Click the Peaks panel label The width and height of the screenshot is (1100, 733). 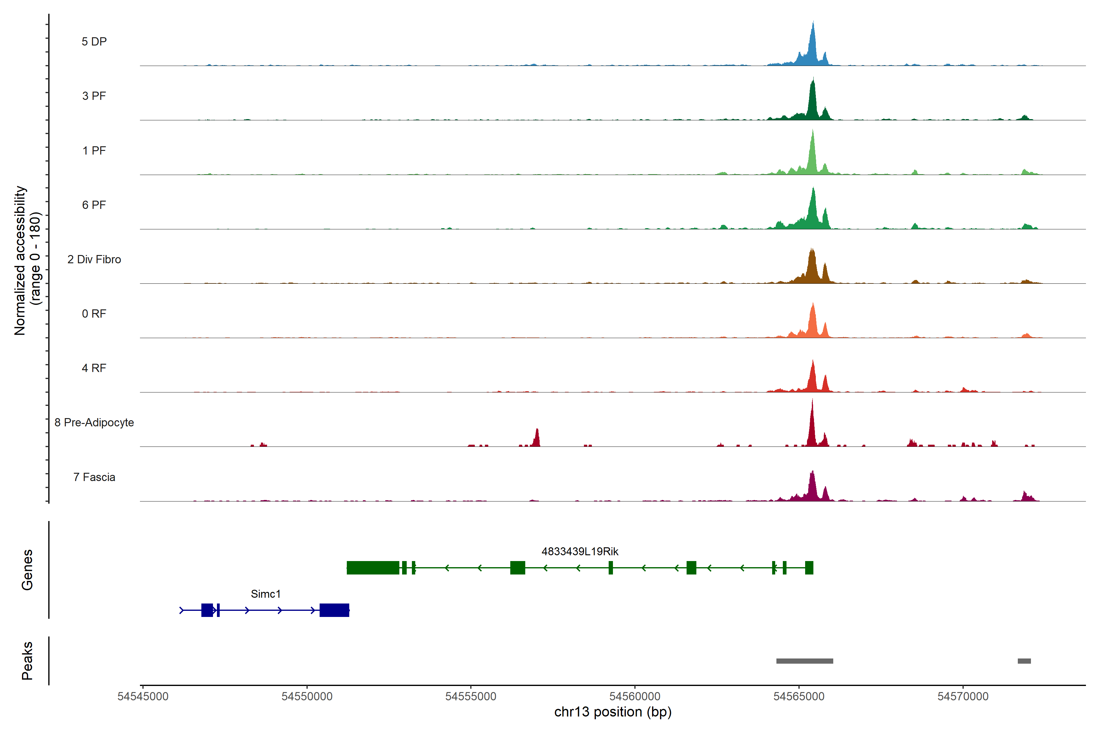[27, 661]
